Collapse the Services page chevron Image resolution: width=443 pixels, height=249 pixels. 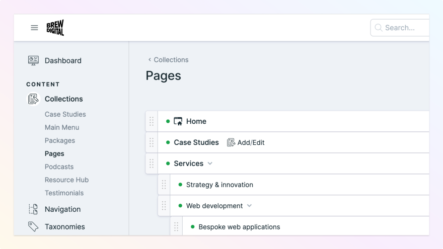pos(210,163)
